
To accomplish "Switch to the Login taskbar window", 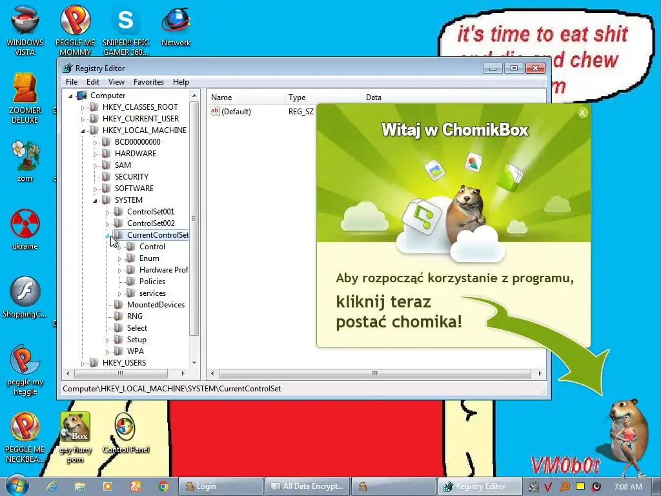I will pyautogui.click(x=221, y=486).
